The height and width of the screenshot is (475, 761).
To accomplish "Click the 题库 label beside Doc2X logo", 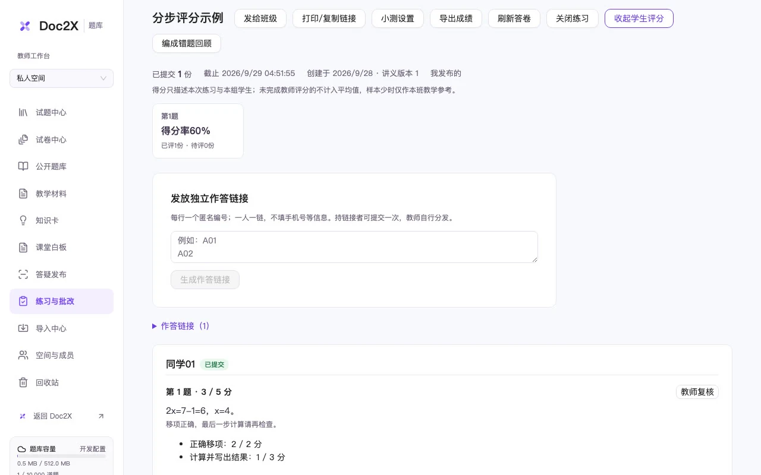I will click(96, 26).
